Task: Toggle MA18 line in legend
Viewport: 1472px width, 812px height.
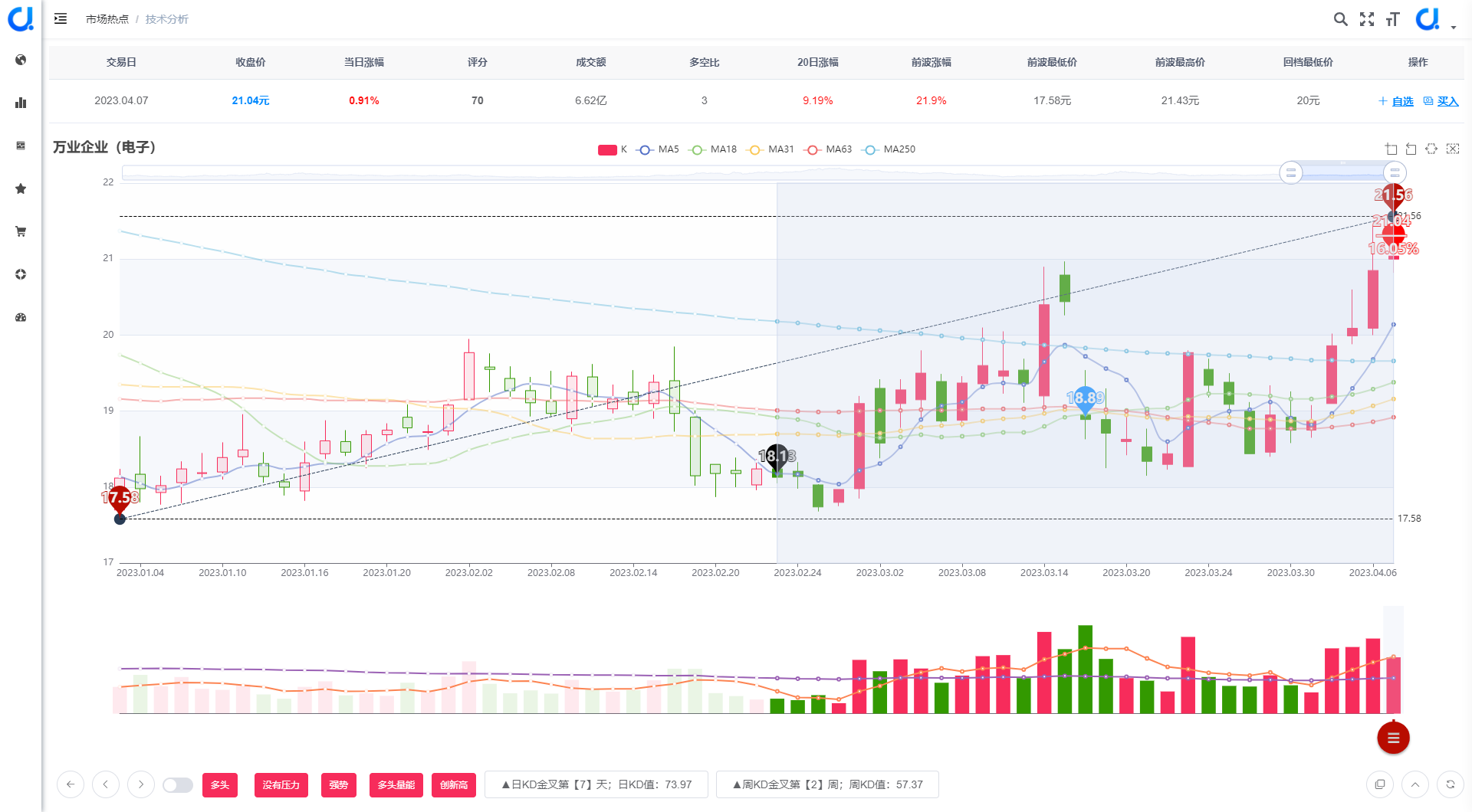Action: pos(713,149)
